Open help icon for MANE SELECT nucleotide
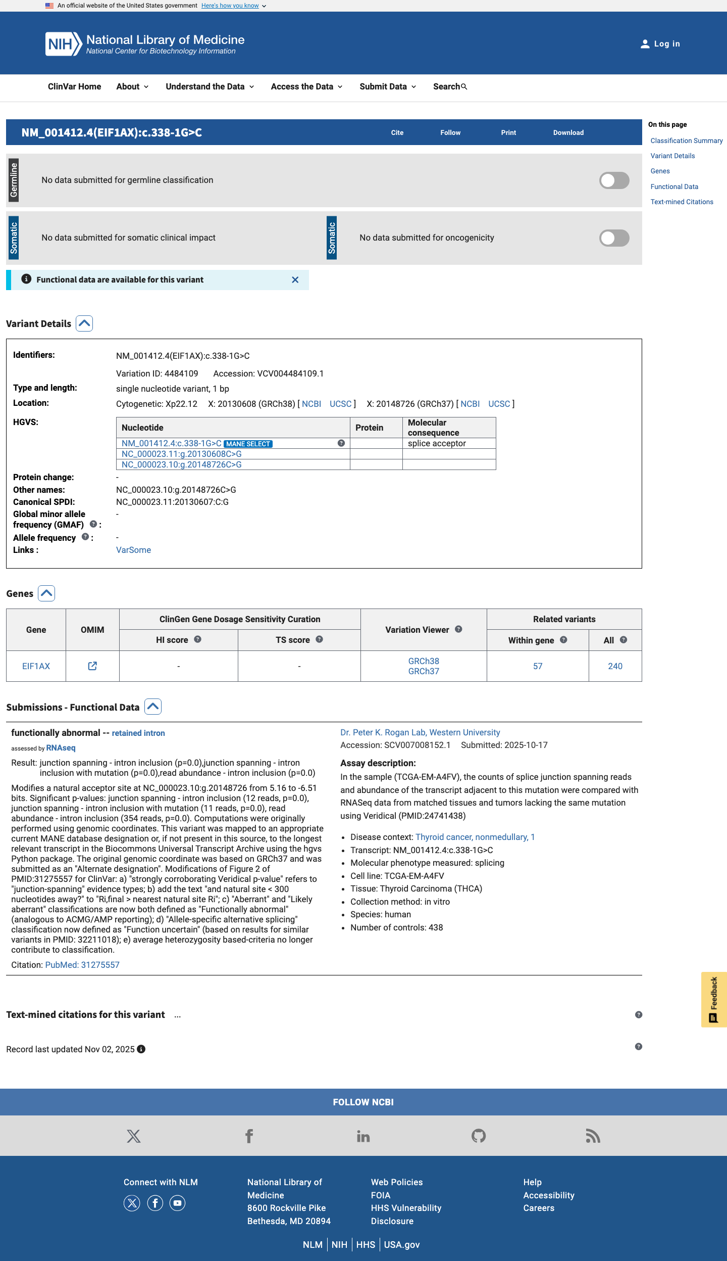This screenshot has width=727, height=1261. tap(341, 443)
